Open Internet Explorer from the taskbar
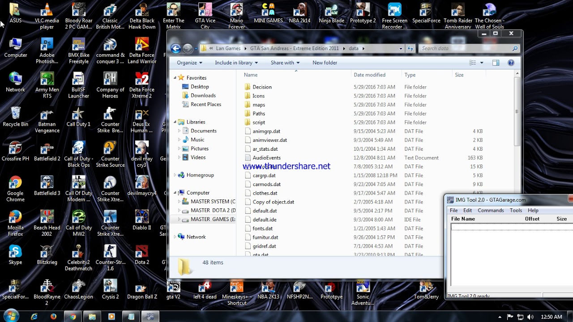 [34, 317]
